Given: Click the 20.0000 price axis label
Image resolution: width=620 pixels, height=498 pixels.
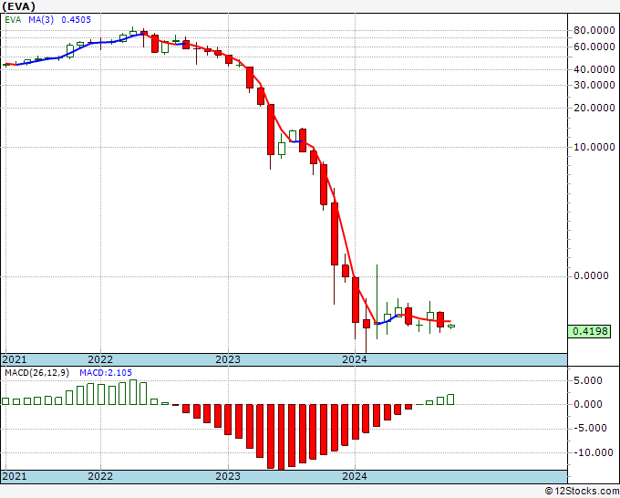Looking at the screenshot, I should point(594,108).
